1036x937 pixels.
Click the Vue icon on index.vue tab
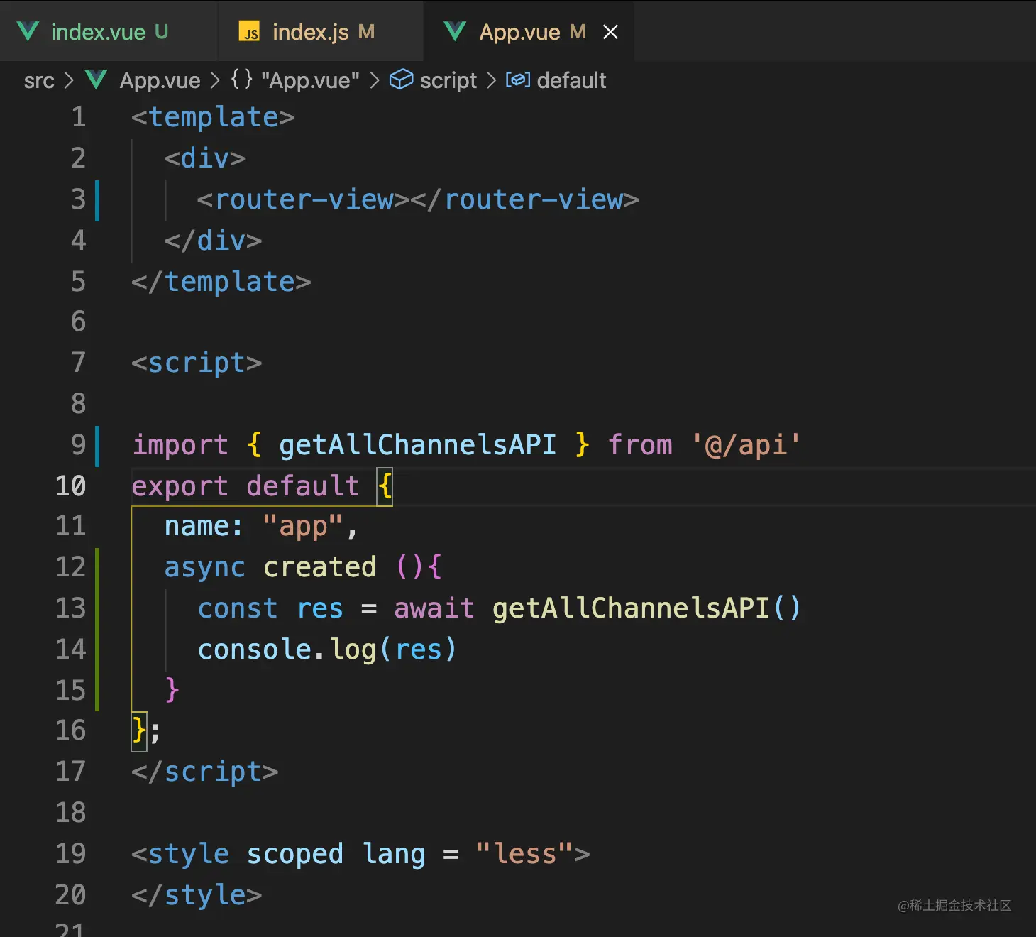(x=28, y=31)
